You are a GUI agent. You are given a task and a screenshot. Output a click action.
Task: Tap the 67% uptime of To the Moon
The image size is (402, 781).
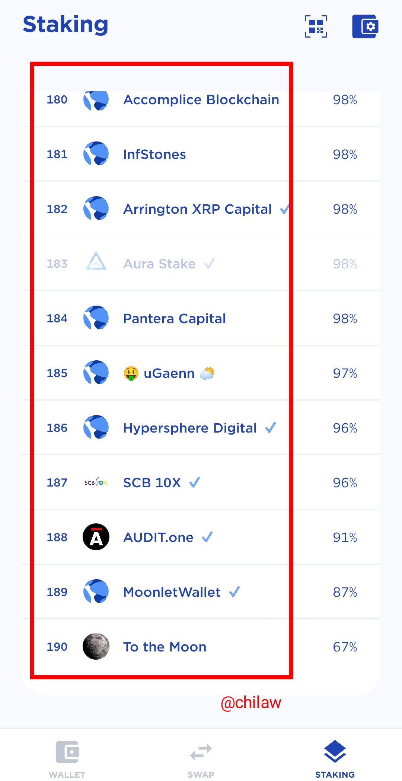click(345, 647)
